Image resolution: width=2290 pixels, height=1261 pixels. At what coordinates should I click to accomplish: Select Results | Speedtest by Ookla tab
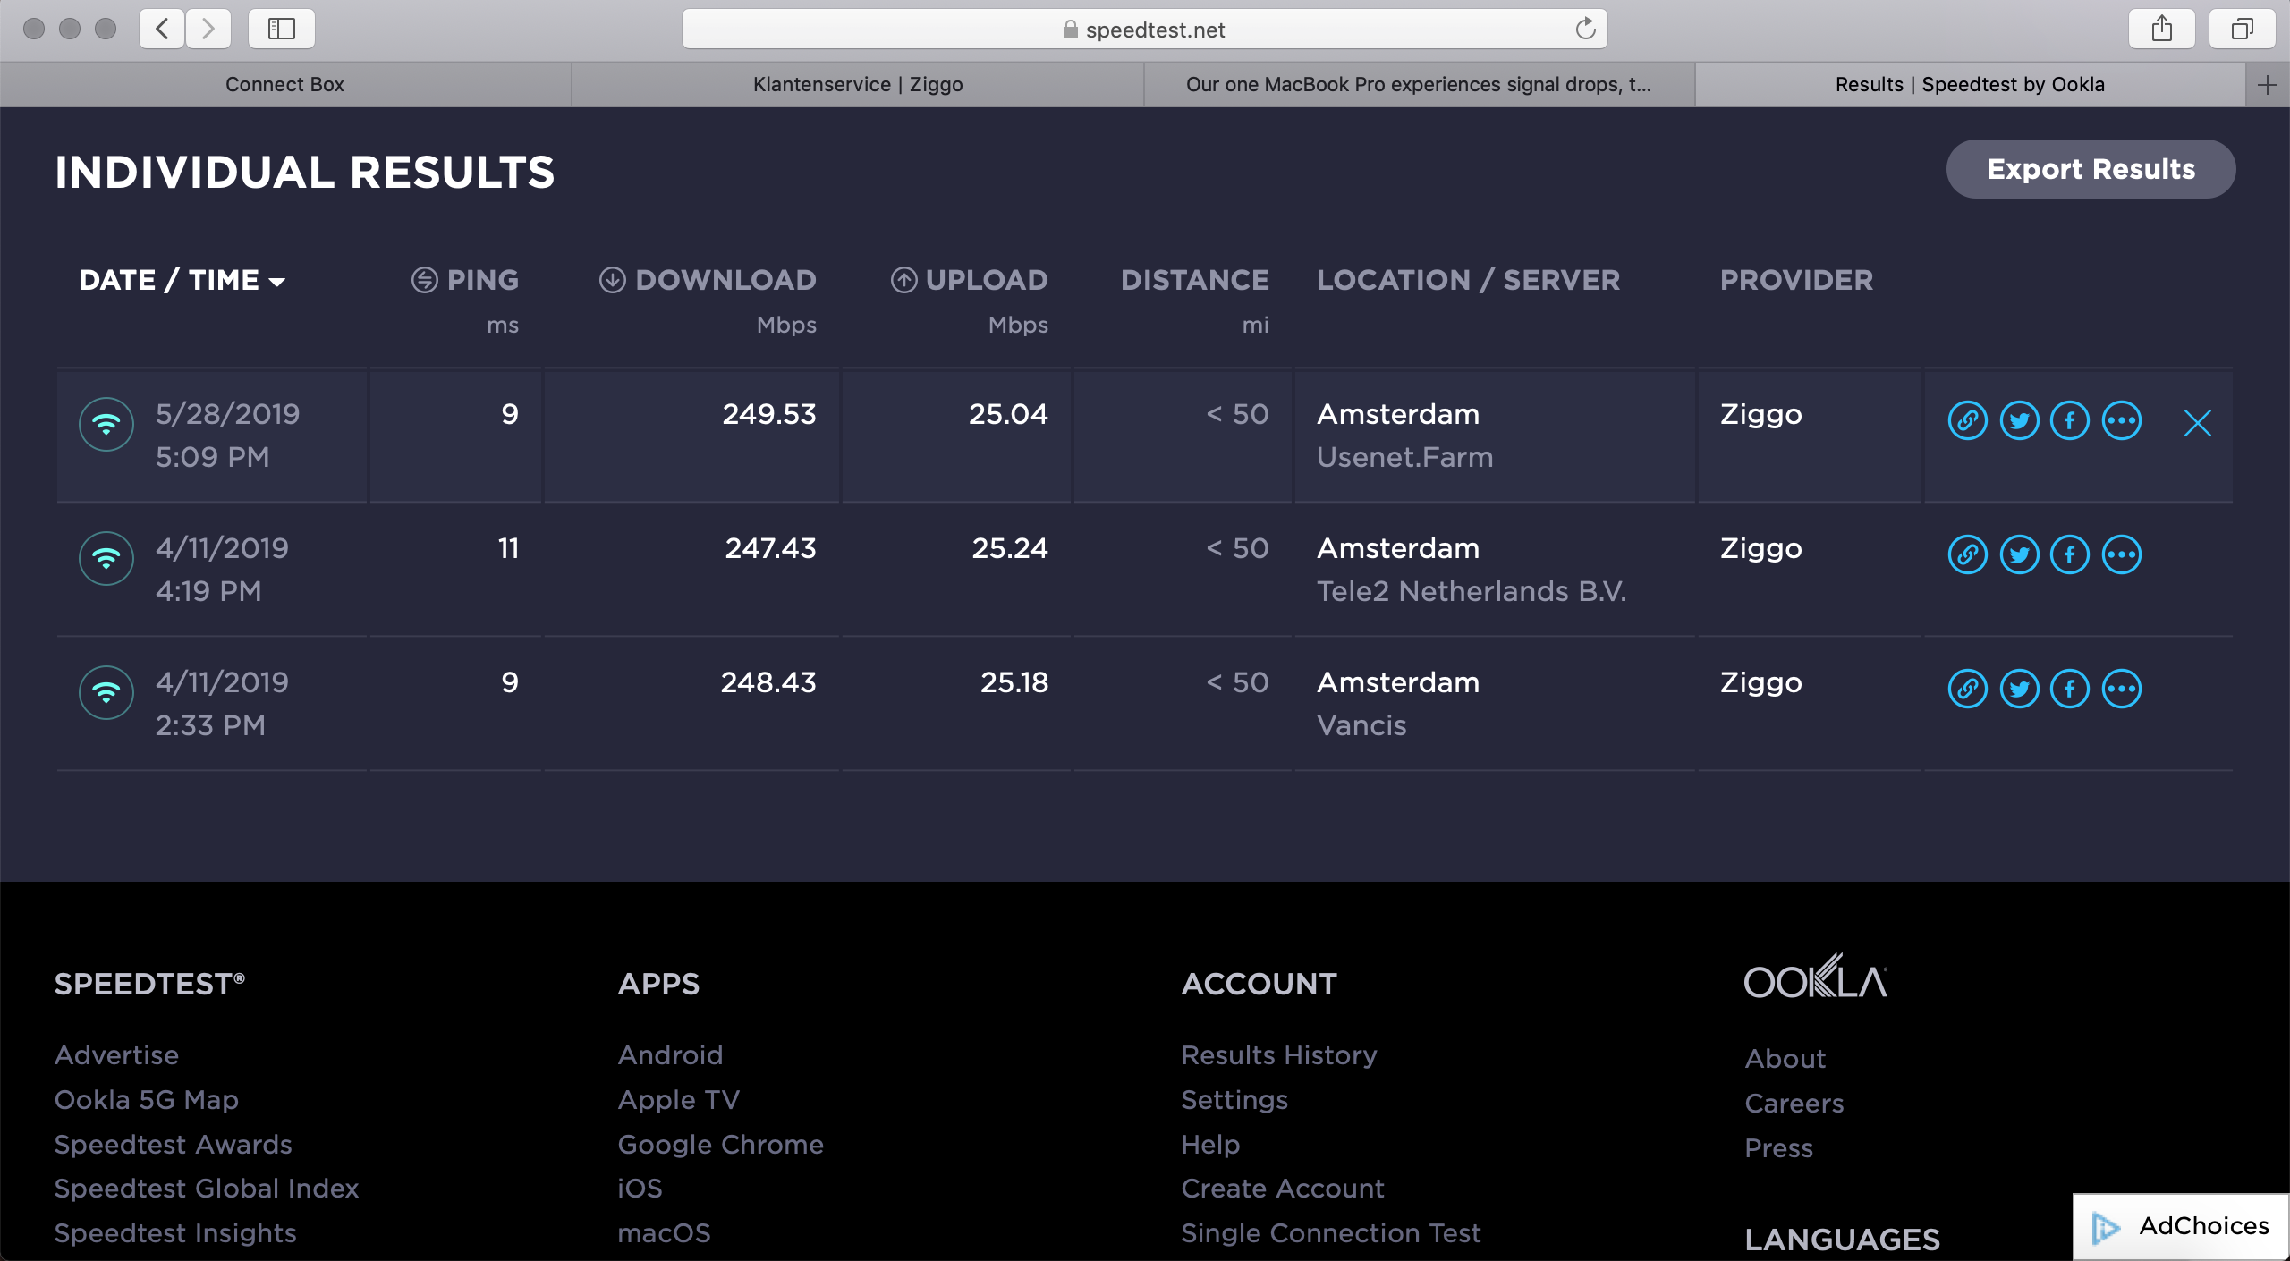[1970, 84]
